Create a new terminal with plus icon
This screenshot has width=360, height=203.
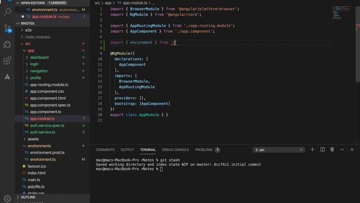(312, 149)
